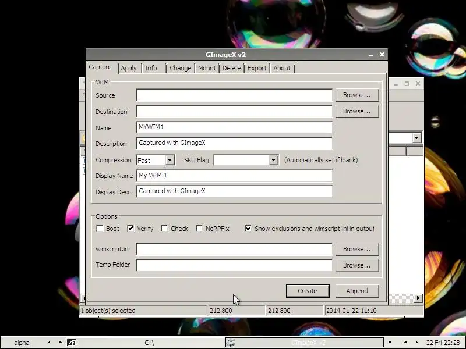This screenshot has width=466, height=349.
Task: Open the Compression dropdown
Action: point(170,161)
